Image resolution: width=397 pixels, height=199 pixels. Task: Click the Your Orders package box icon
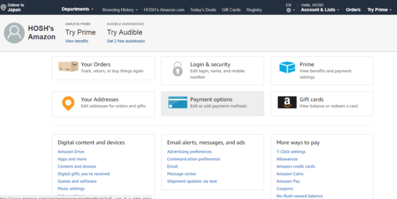68,67
